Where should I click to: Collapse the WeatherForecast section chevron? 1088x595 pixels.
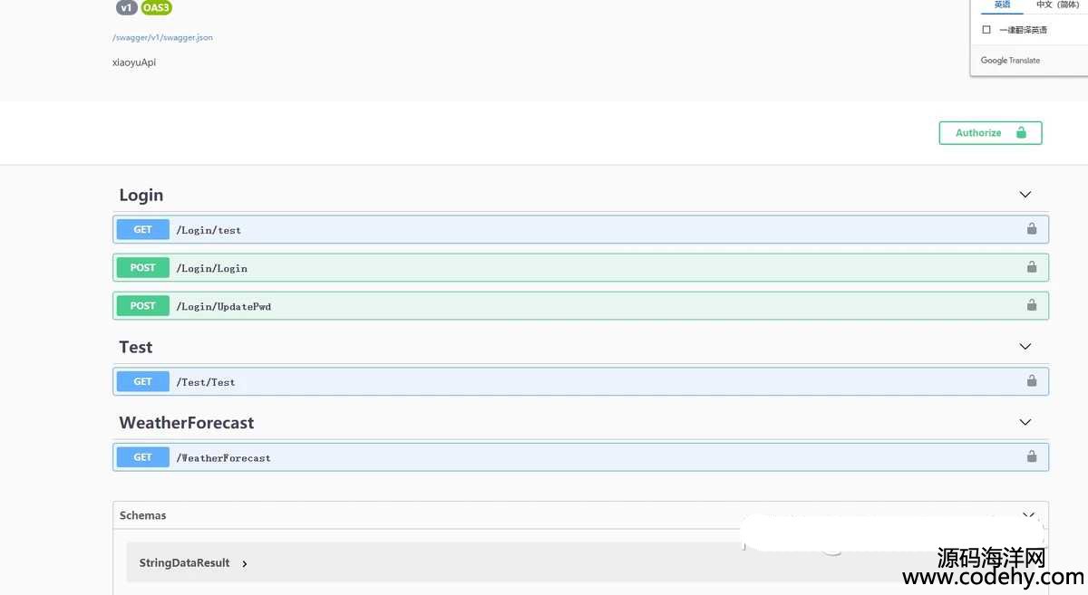(1025, 423)
